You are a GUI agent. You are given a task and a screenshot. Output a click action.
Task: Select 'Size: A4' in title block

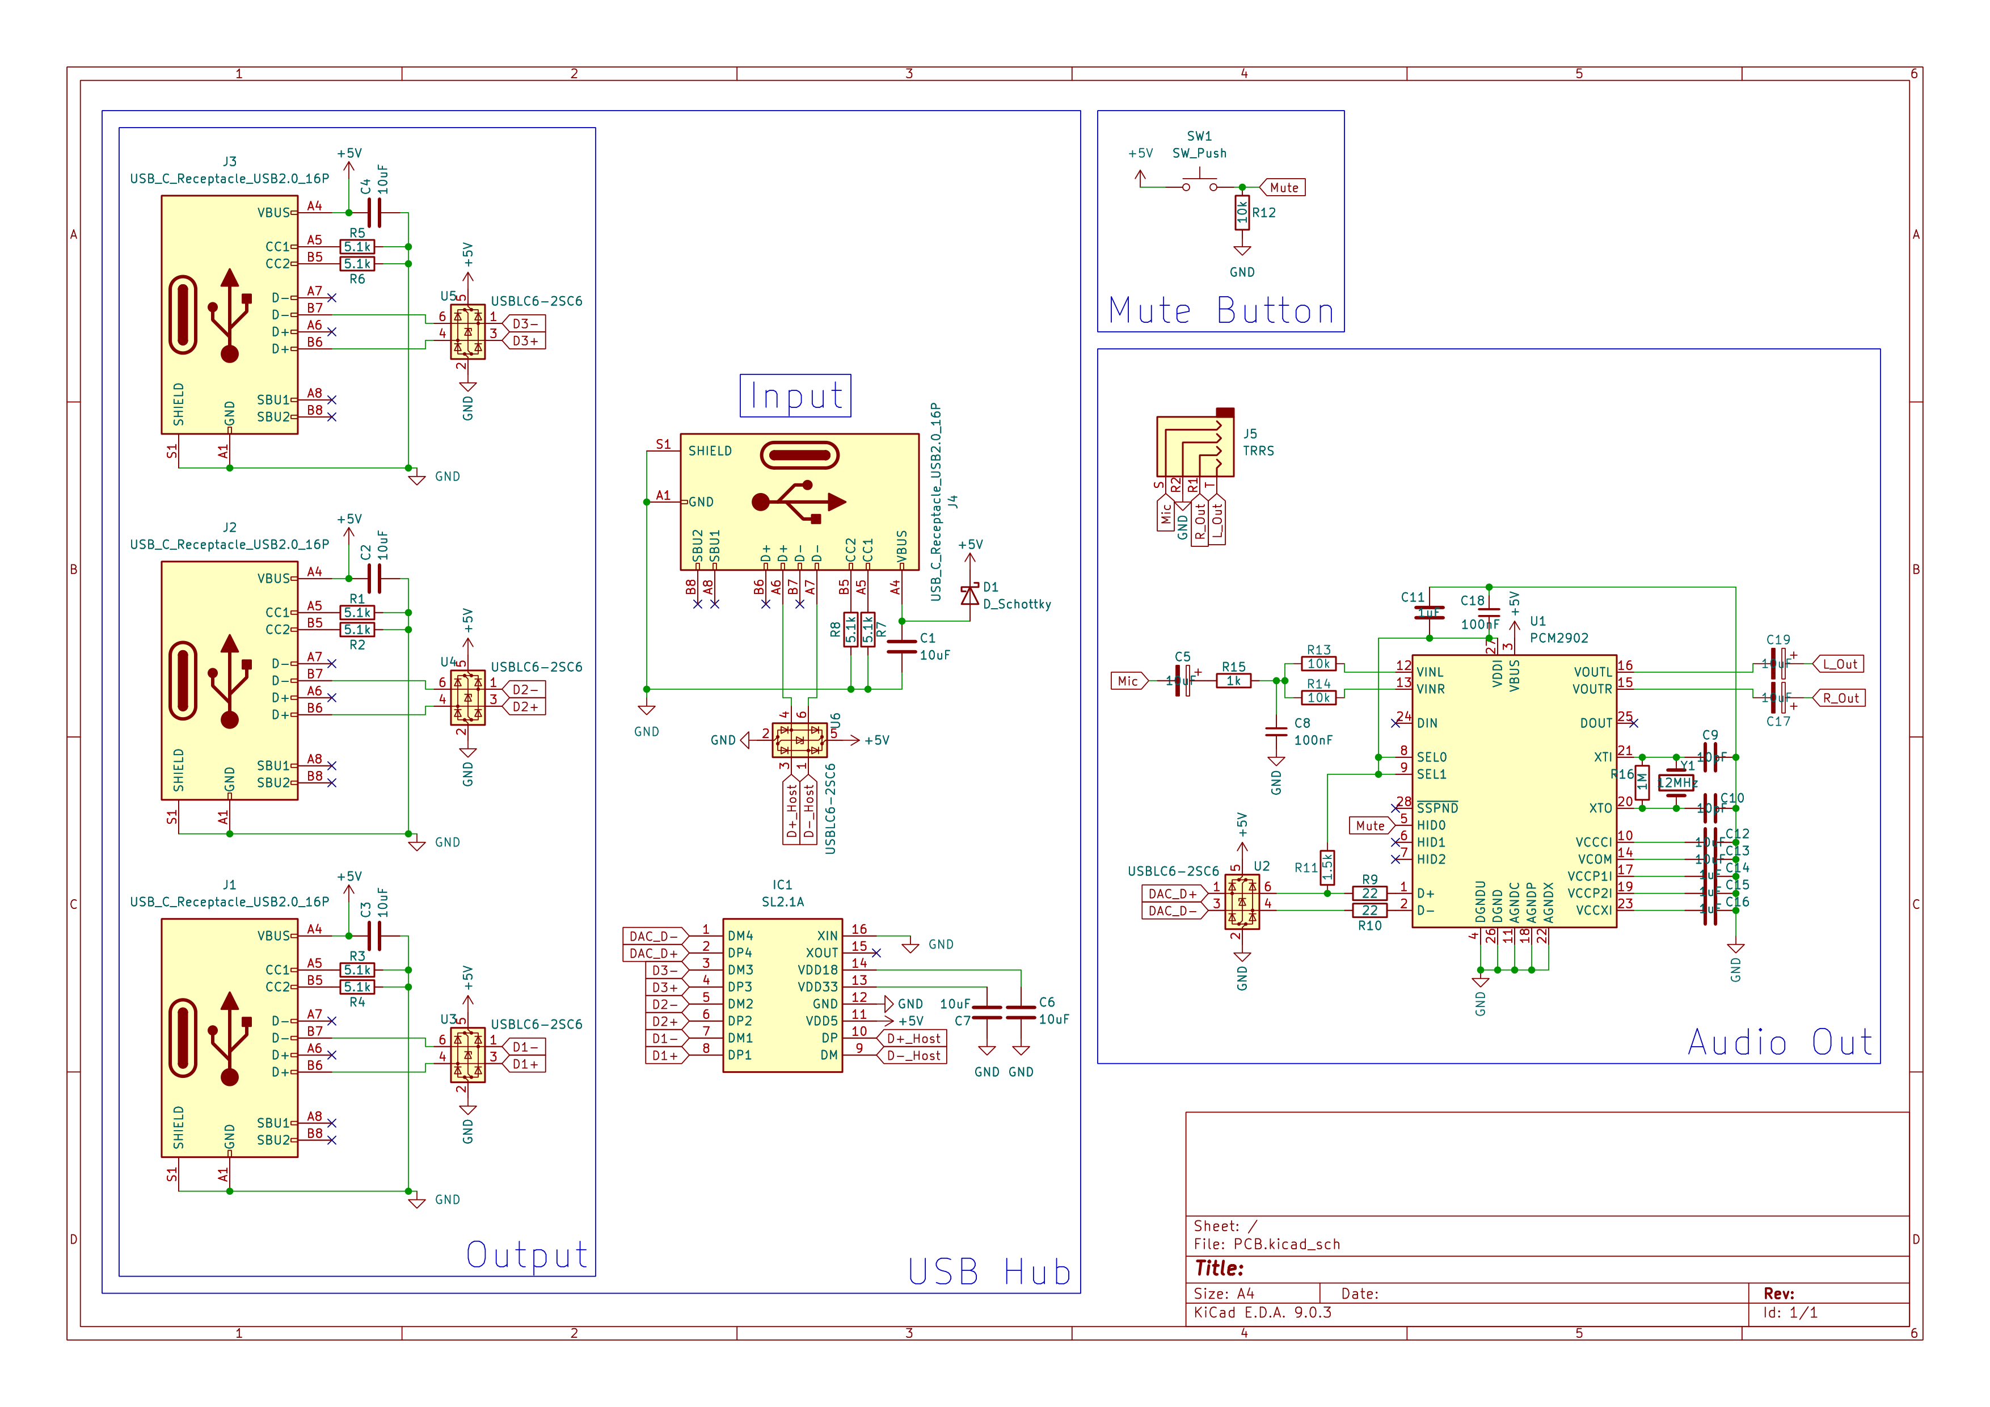point(1224,1292)
